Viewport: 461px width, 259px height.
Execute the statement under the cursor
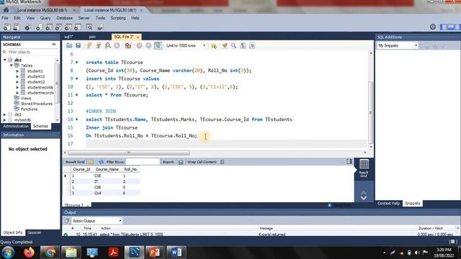tap(99, 45)
